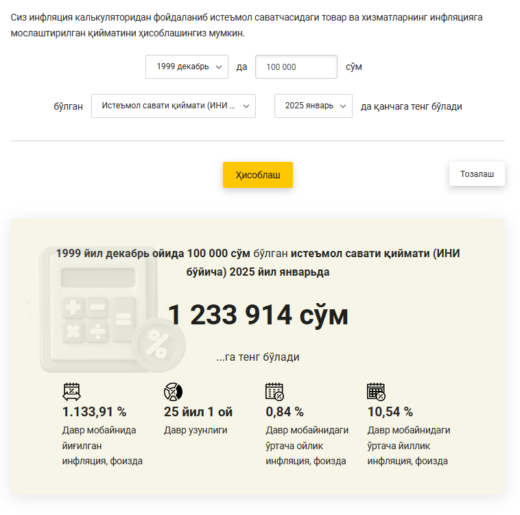Viewport: 520px width, 515px height.
Task: Open the 1999 декабрь start date dropdown
Action: coord(187,67)
